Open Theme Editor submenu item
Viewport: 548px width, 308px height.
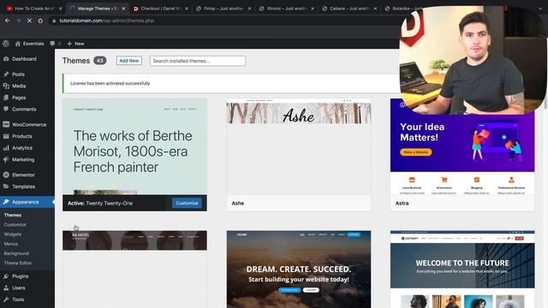[x=18, y=263]
